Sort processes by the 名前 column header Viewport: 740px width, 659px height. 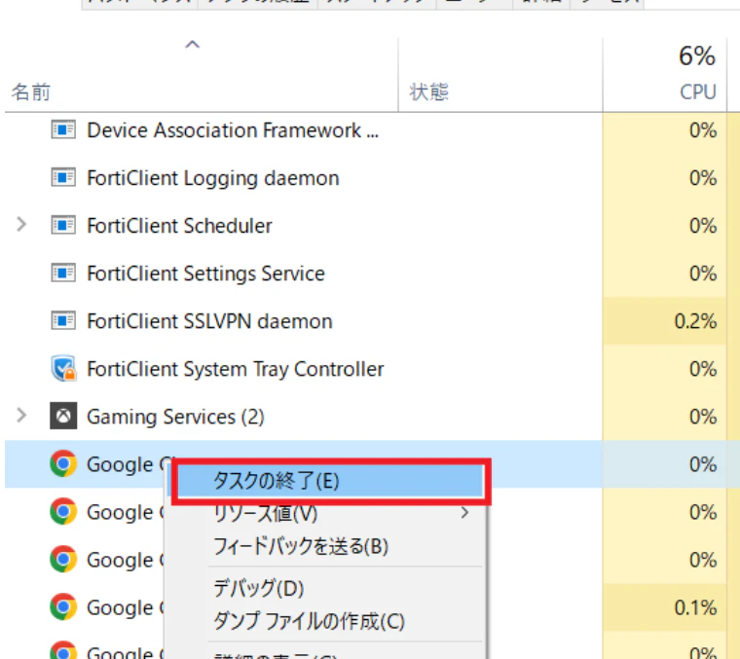(31, 92)
